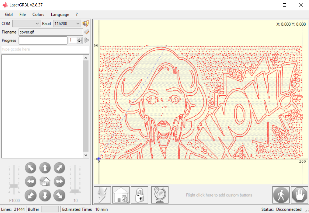Click the 'type gcode here' input field
This screenshot has height=213, width=309.
pos(45,49)
